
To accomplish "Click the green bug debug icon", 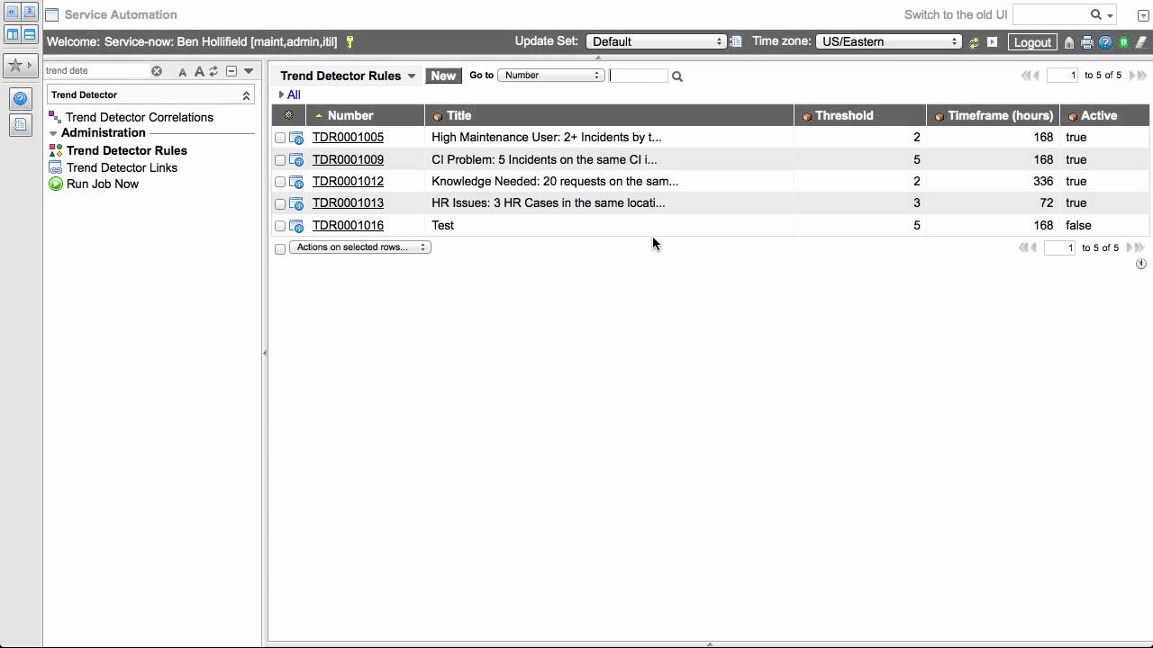I will point(1123,42).
